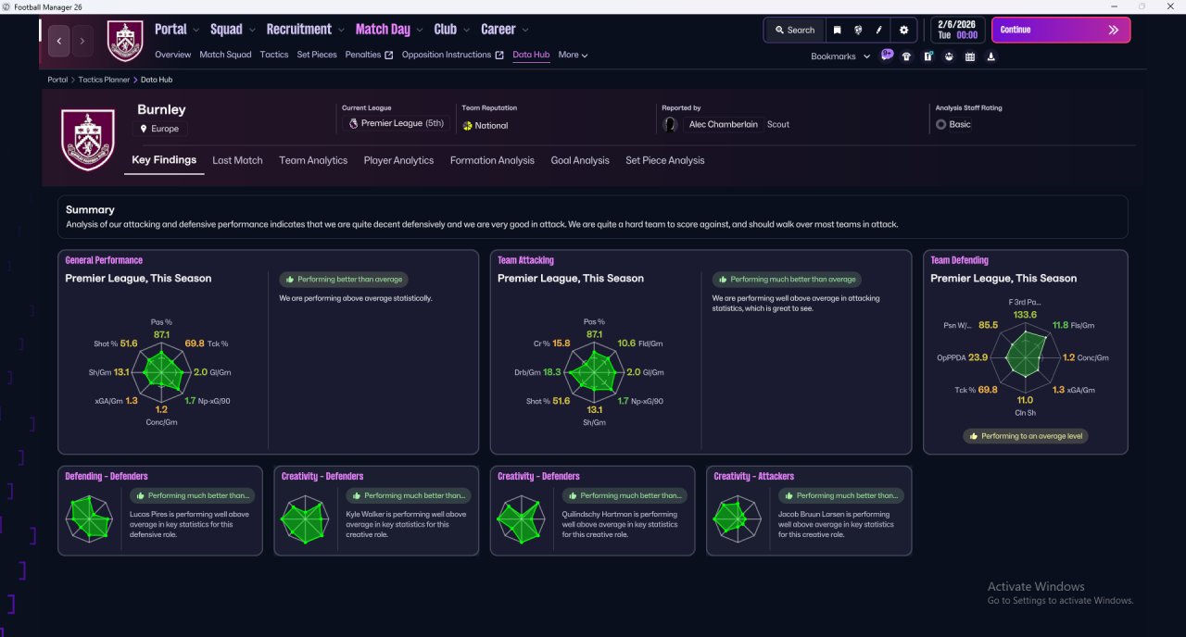Open the Creativity - Attackers Jacob Bruun Larsen card
This screenshot has width=1186, height=637.
(809, 510)
